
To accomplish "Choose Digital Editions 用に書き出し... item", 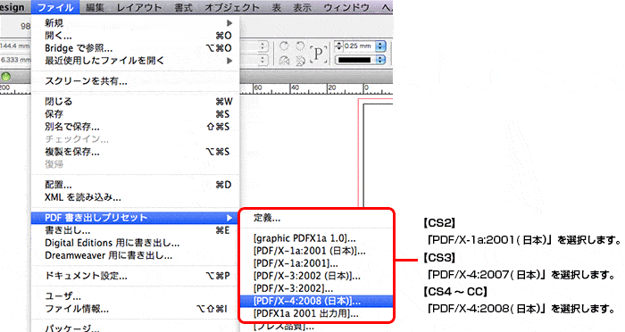I will click(x=136, y=243).
